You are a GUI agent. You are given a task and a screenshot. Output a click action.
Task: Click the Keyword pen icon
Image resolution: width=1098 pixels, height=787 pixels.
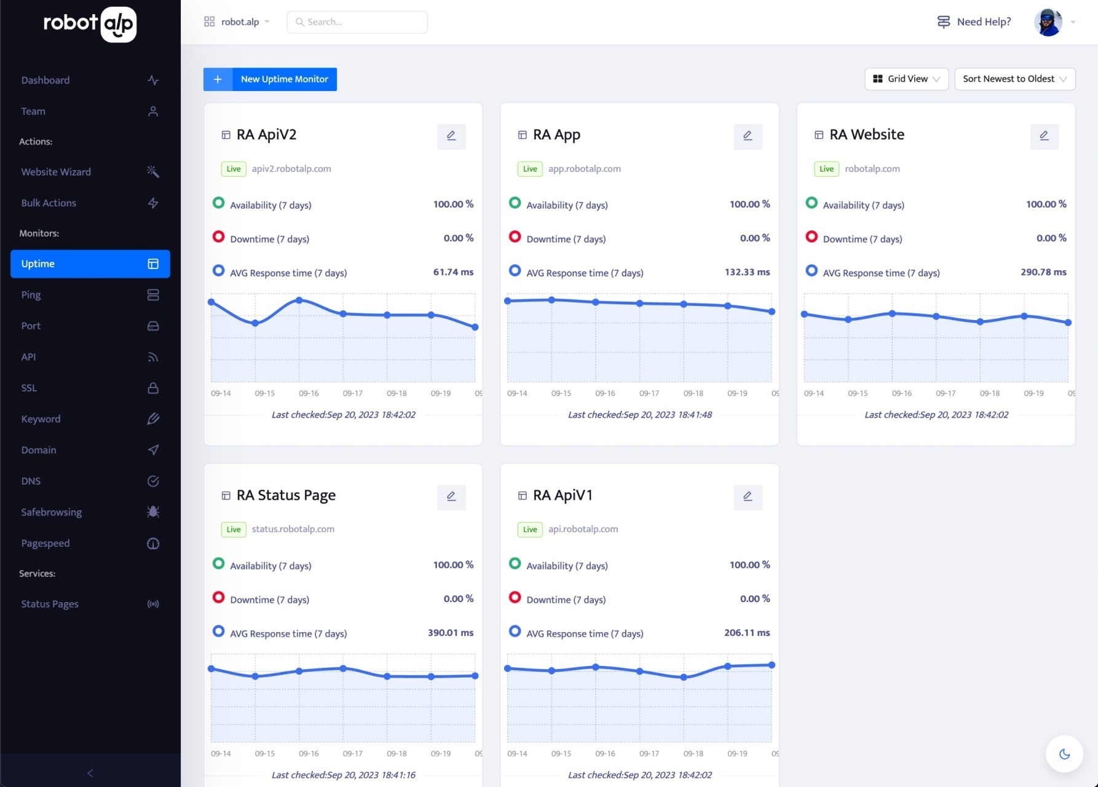coord(153,419)
